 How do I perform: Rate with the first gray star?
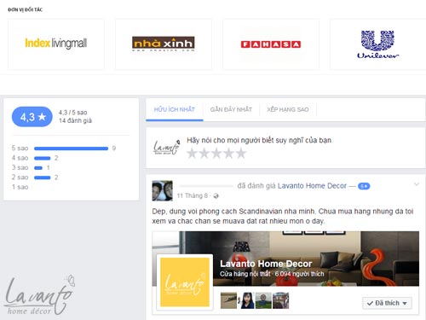pos(193,153)
